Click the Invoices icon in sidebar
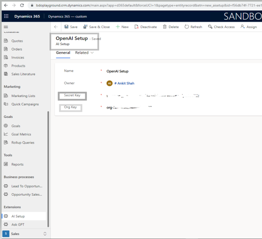This screenshot has width=262, height=239. click(x=6, y=57)
